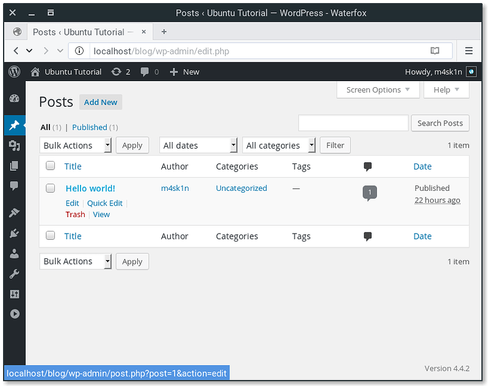Click the home icon beside Ubuntu Tutorial
This screenshot has height=386, width=488.
(35, 72)
